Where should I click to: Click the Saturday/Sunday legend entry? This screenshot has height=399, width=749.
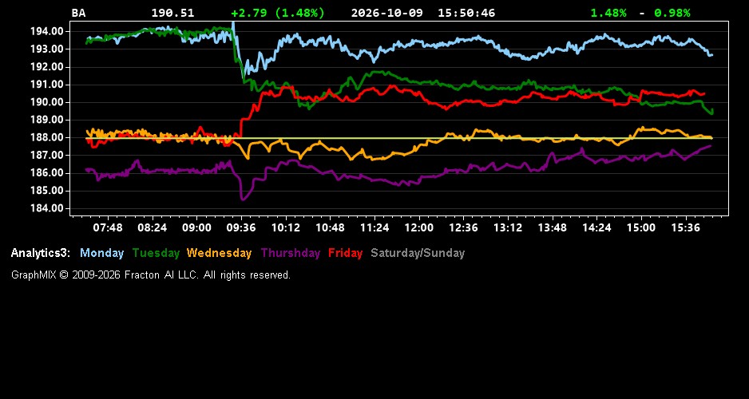pyautogui.click(x=418, y=253)
